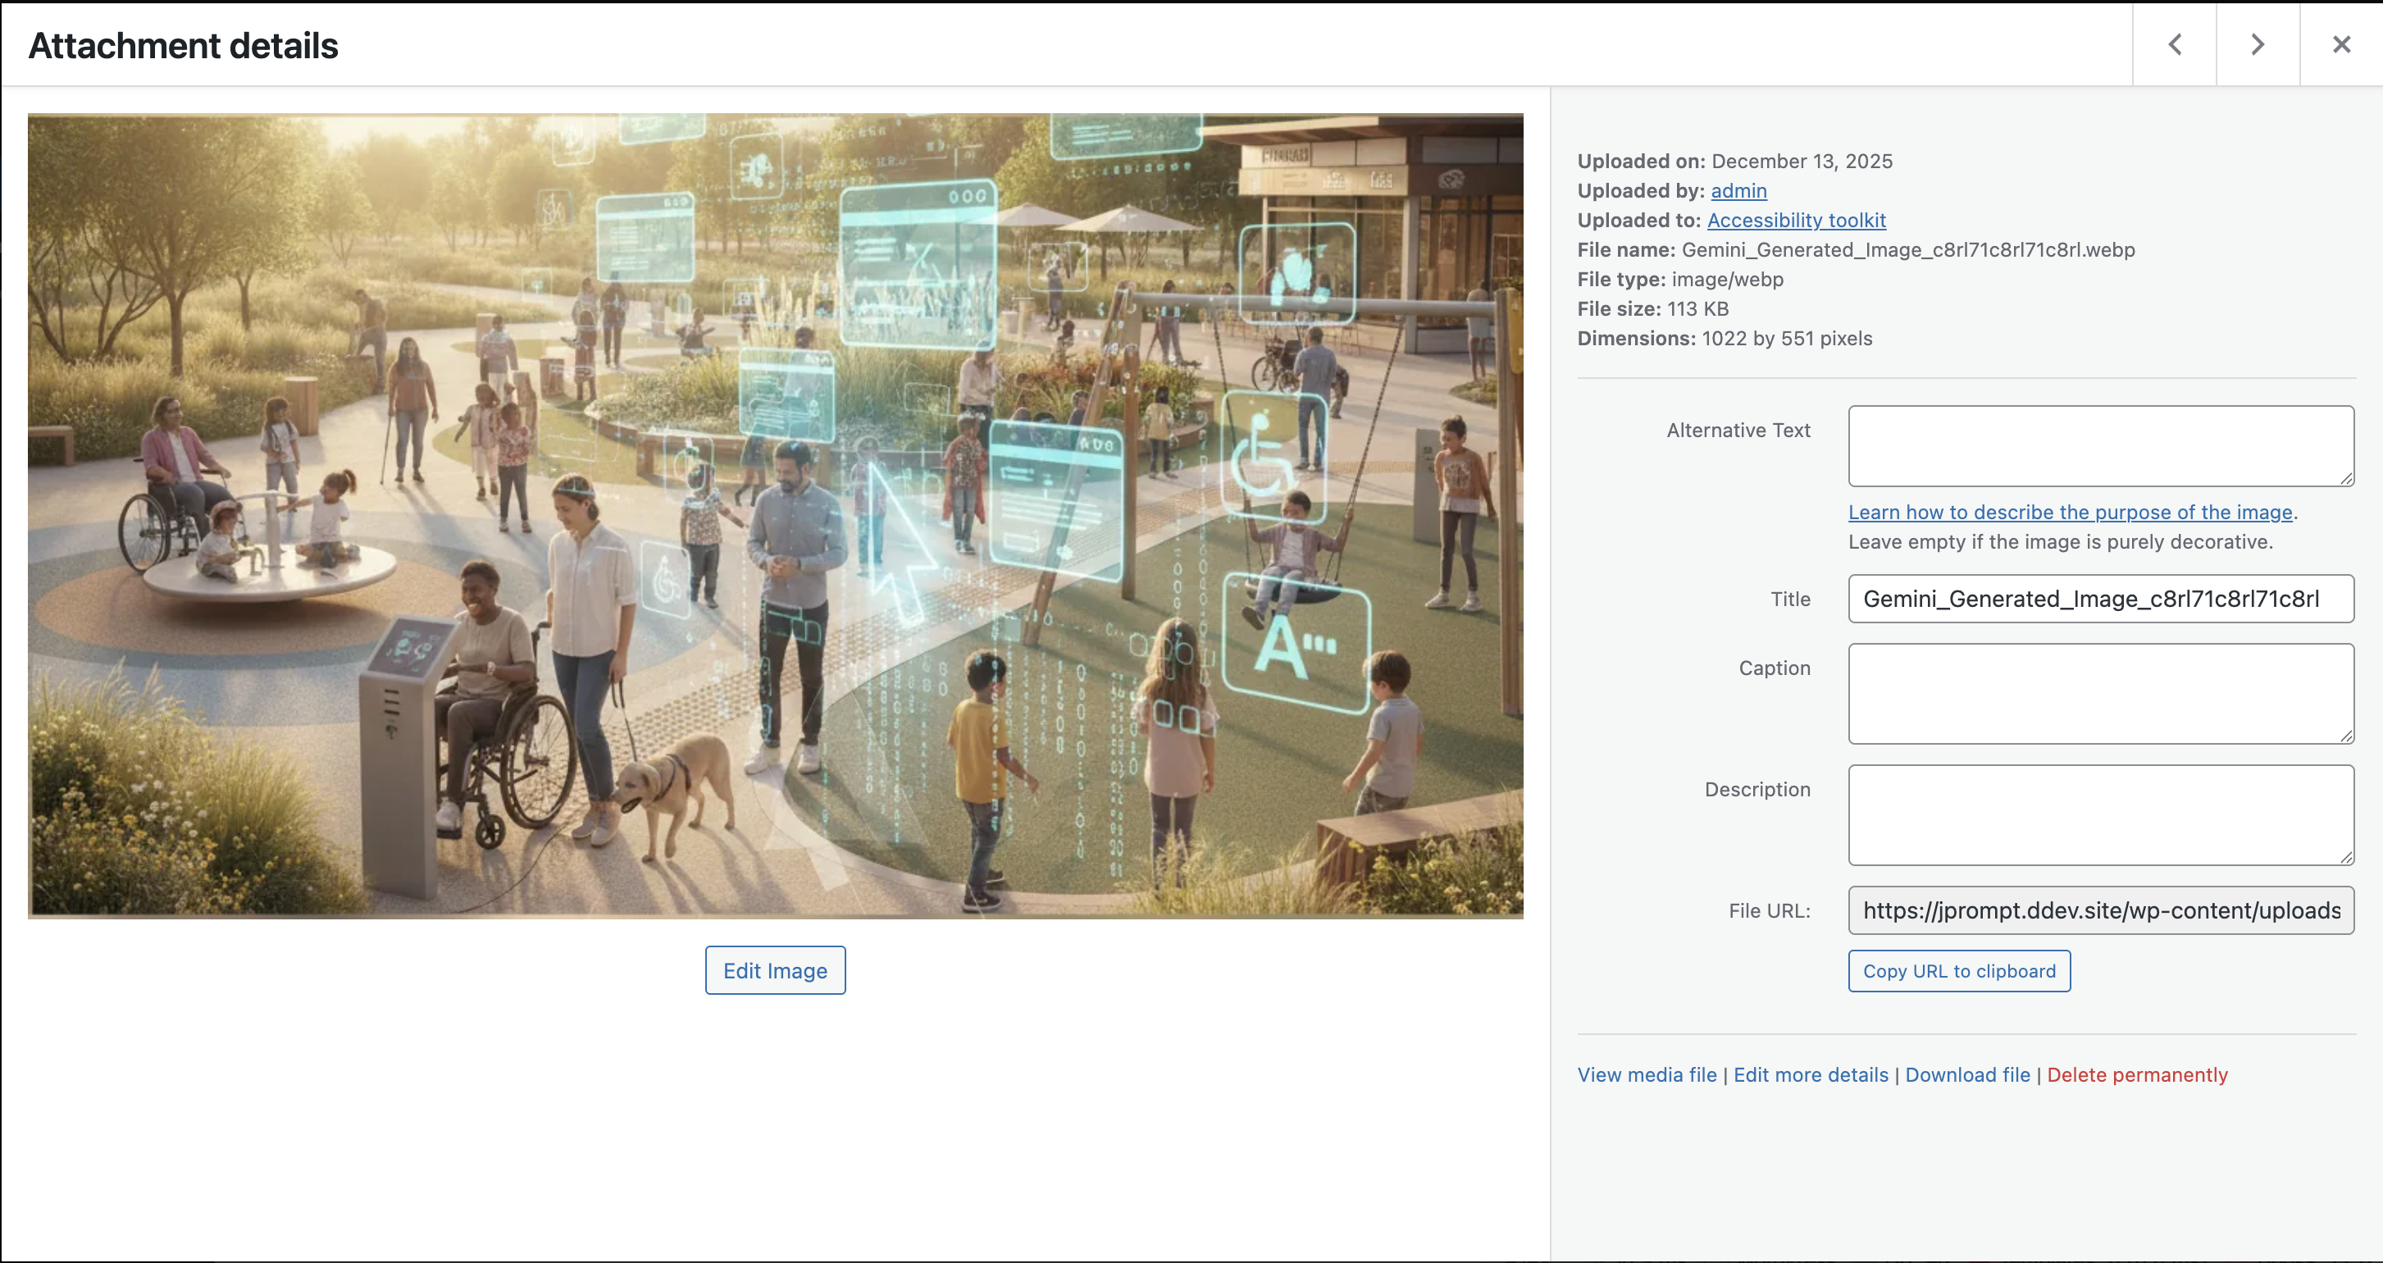Click the Download file link
The image size is (2383, 1263).
[x=1967, y=1075]
